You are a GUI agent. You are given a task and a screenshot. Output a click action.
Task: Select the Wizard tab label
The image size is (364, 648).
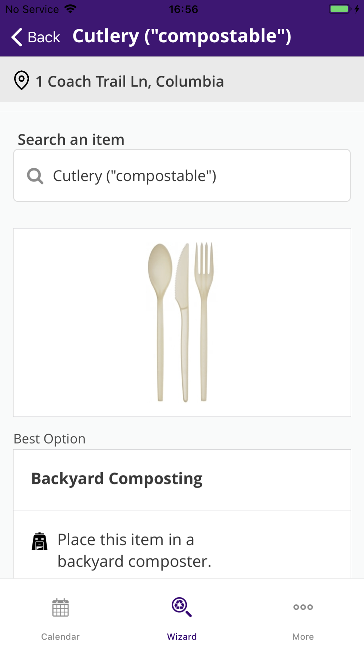point(182,637)
